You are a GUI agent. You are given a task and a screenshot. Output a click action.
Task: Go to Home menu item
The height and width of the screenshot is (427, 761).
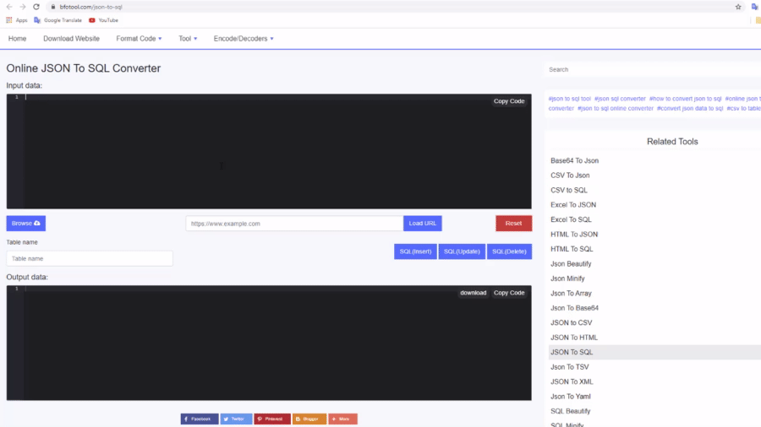pyautogui.click(x=17, y=39)
